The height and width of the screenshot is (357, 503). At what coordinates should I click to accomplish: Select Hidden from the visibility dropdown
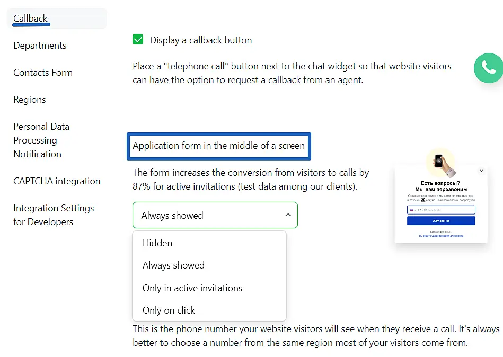pyautogui.click(x=157, y=243)
